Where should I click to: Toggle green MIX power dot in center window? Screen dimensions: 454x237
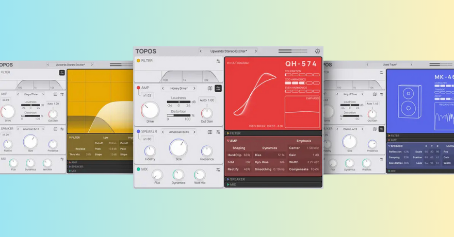138,170
